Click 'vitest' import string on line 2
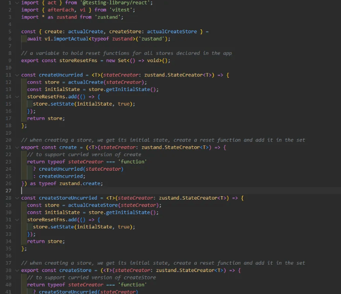Viewport: 341px width, 294px height. pos(121,10)
